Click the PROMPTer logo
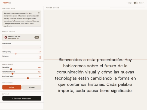Image resolution: width=147 pixels, height=110 pixels. [7, 3]
